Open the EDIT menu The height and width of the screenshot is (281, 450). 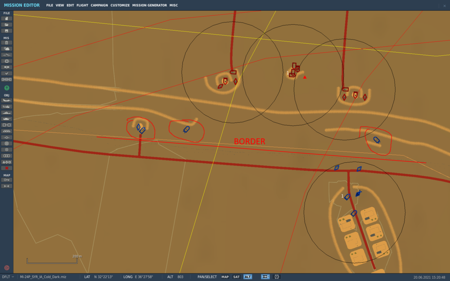tap(70, 5)
